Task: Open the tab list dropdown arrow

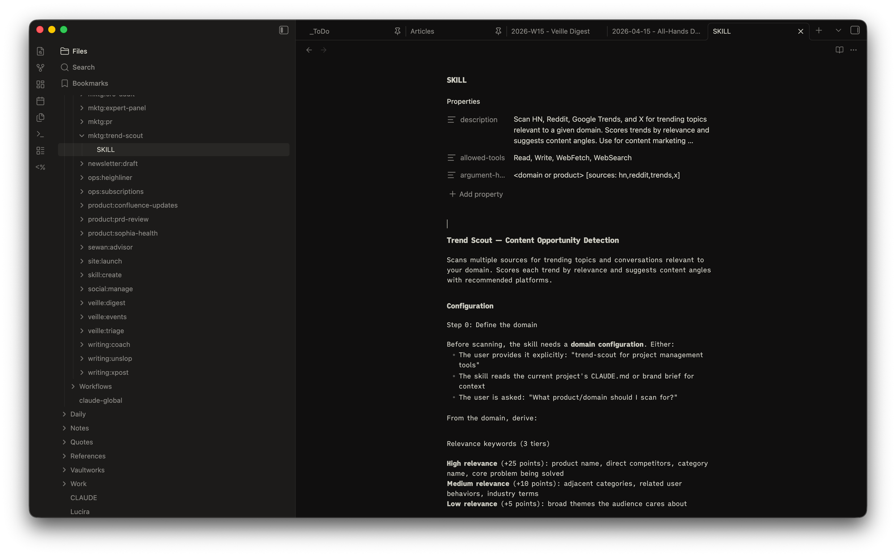Action: tap(838, 30)
